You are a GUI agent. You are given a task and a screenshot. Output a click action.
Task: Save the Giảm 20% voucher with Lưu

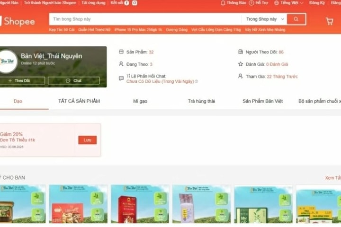click(88, 140)
